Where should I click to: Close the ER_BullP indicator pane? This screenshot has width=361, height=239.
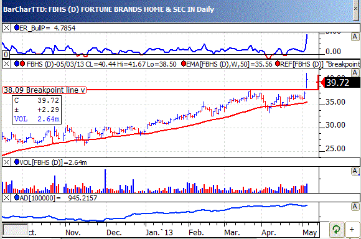click(6, 28)
